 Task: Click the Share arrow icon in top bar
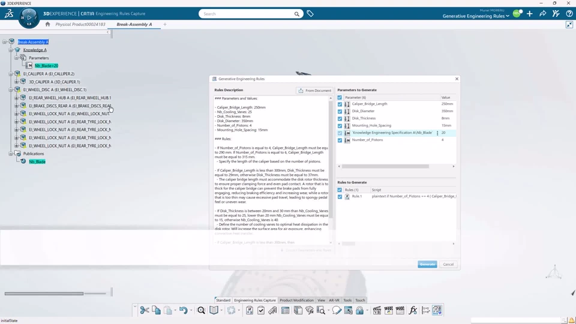coord(542,14)
